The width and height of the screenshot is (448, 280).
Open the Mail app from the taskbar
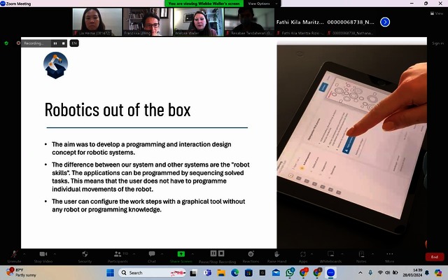point(276,273)
